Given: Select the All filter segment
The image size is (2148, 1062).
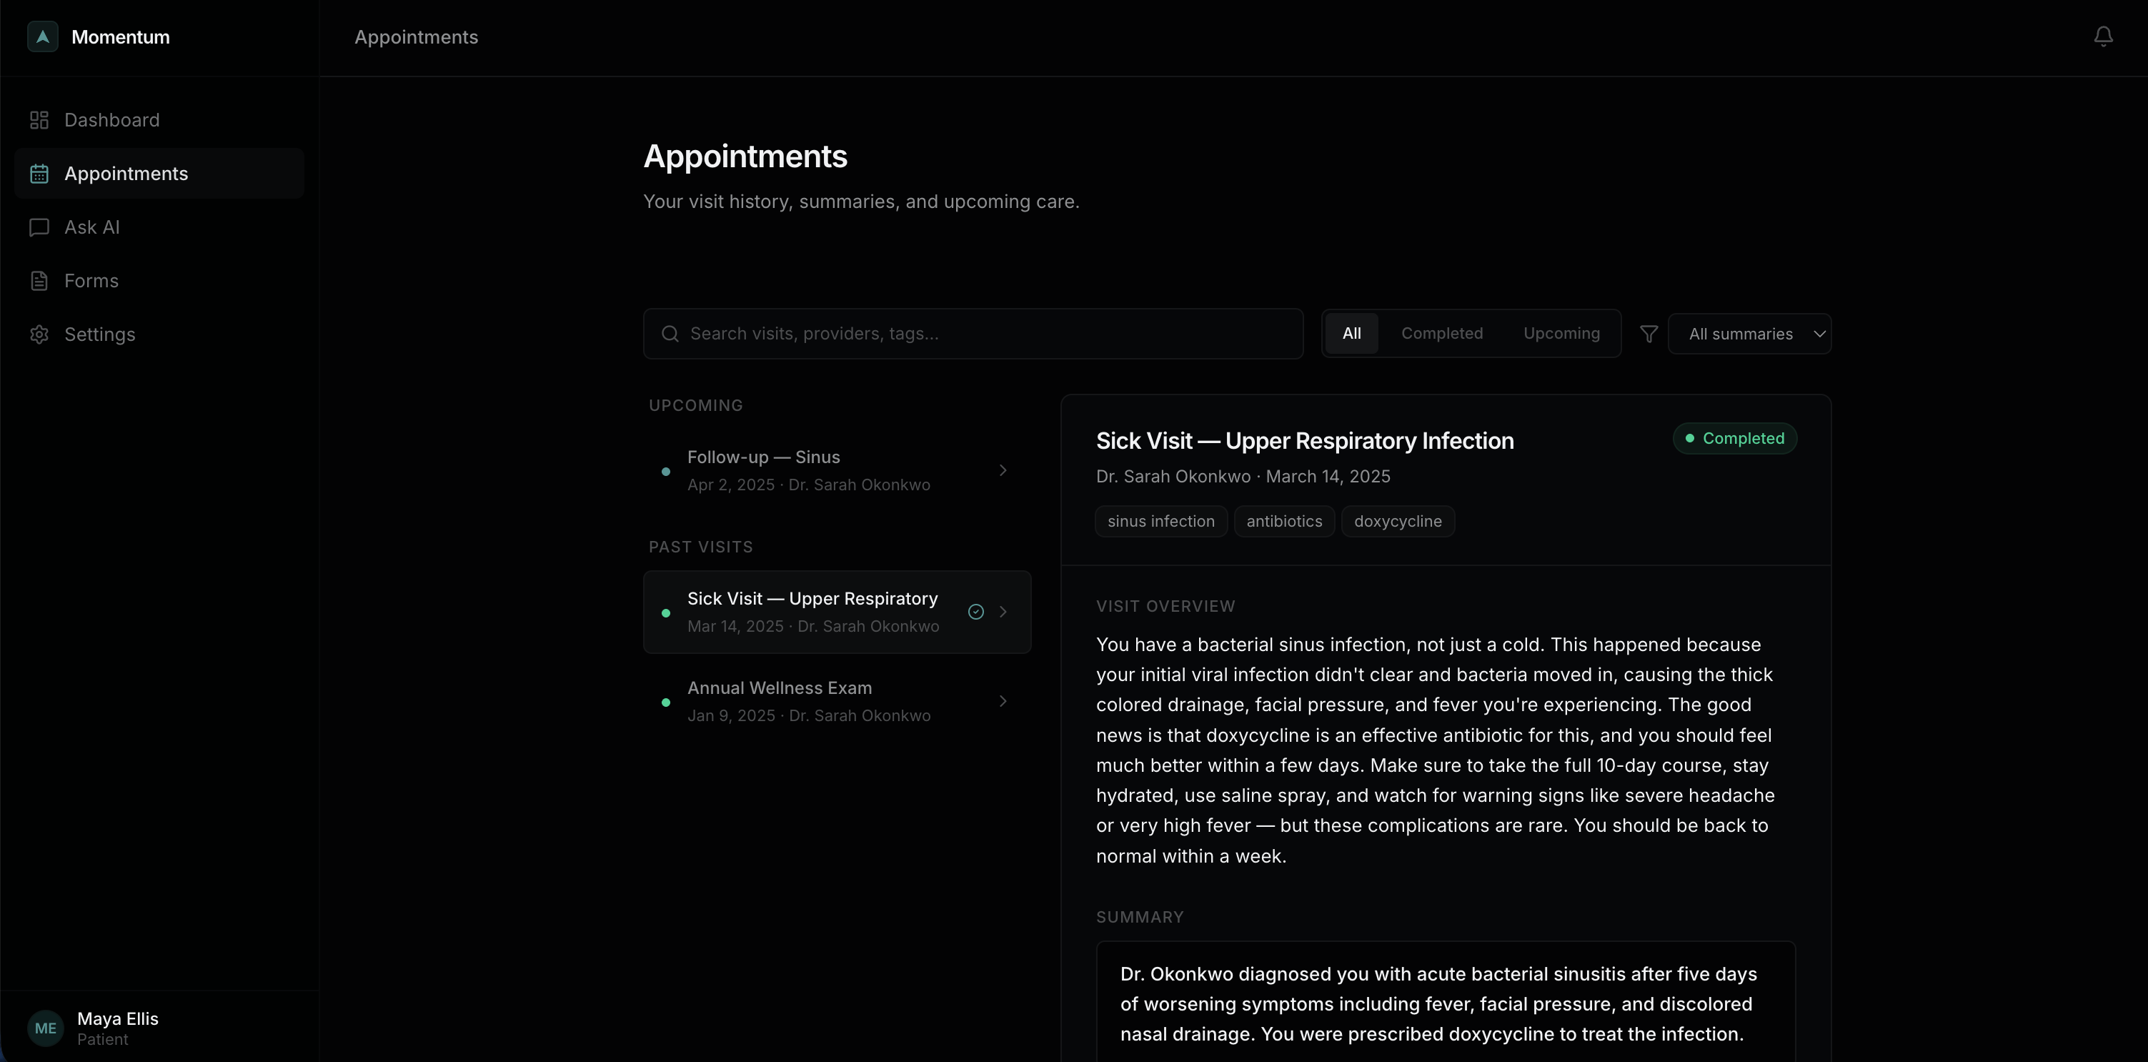Looking at the screenshot, I should tap(1351, 334).
